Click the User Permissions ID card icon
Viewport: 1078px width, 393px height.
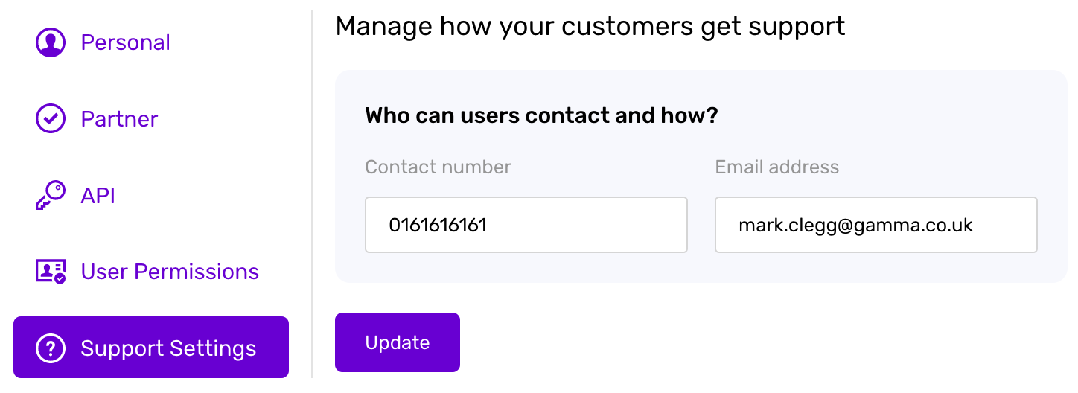tap(51, 271)
